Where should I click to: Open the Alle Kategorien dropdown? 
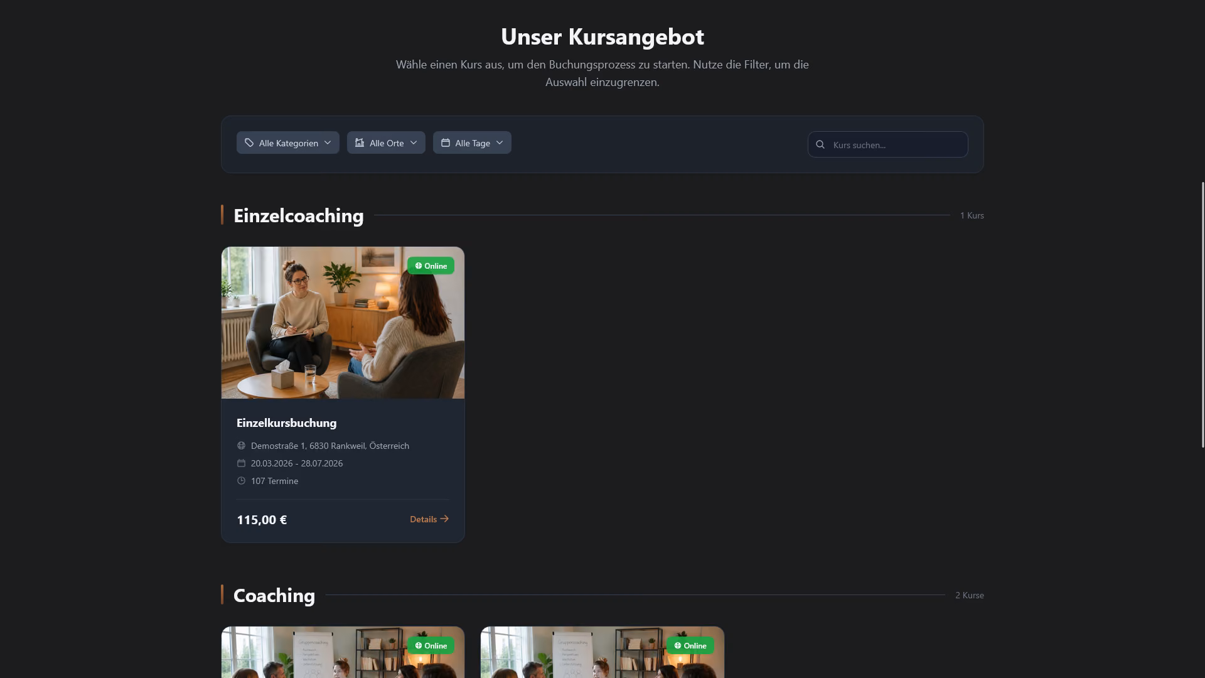[x=287, y=143]
